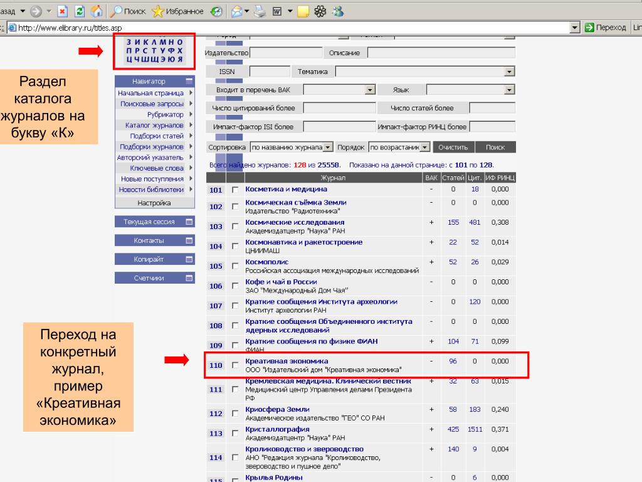This screenshot has height=482, width=642.
Task: Click row number 107 in journal table
Action: (216, 306)
